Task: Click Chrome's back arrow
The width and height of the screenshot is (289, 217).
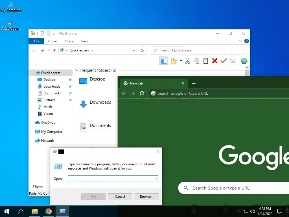Action: [124, 93]
